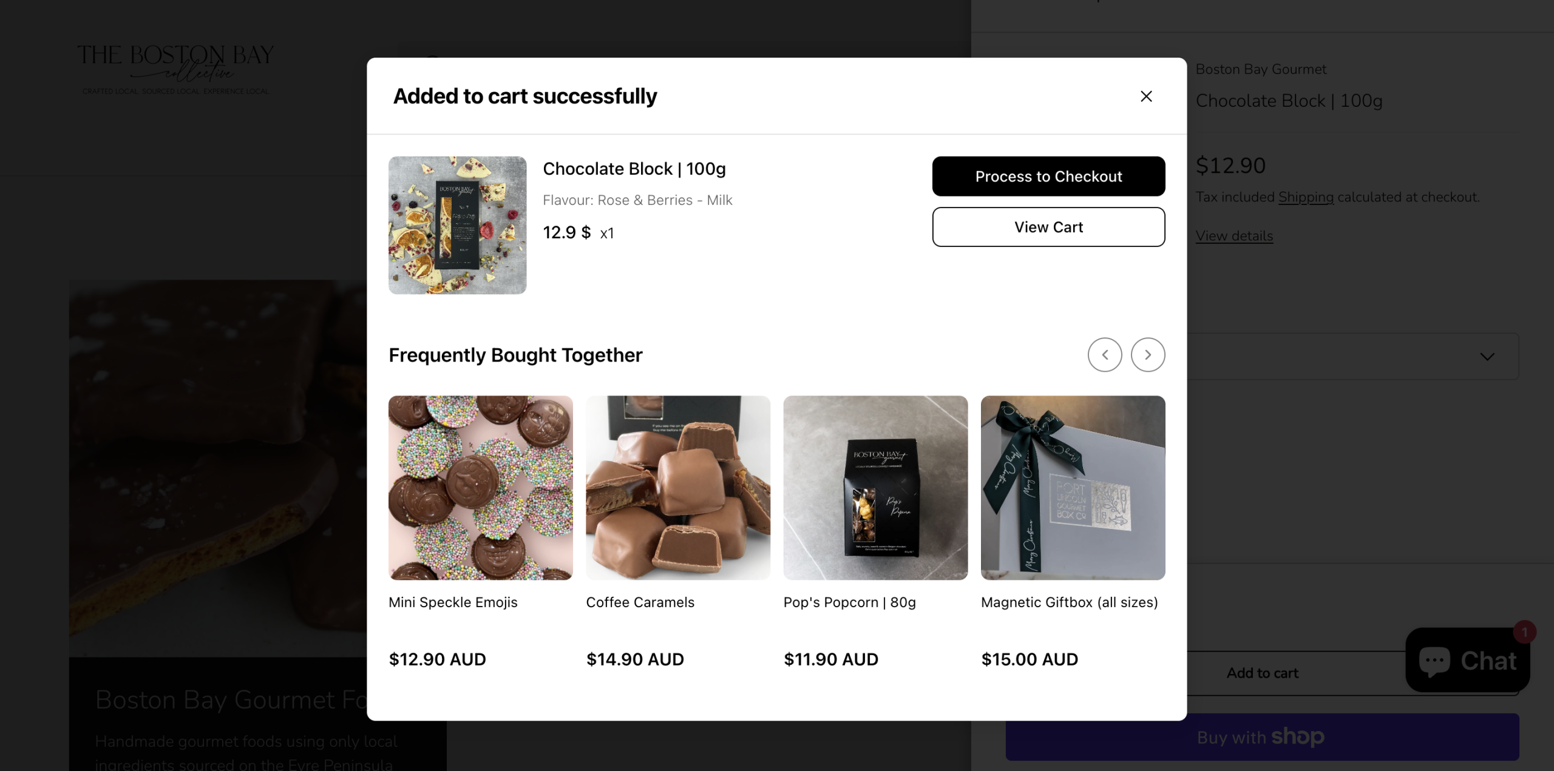Image resolution: width=1554 pixels, height=771 pixels.
Task: Click the Buy with Shop button
Action: pyautogui.click(x=1262, y=737)
